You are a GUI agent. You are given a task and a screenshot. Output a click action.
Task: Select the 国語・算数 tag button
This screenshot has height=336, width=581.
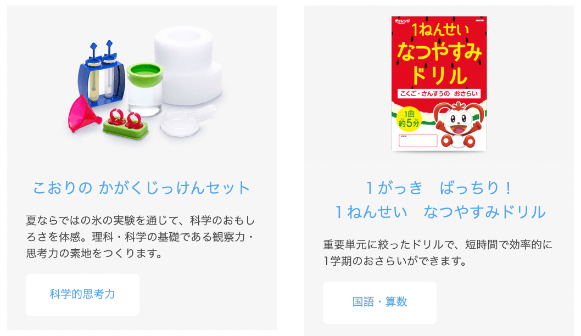point(379,303)
